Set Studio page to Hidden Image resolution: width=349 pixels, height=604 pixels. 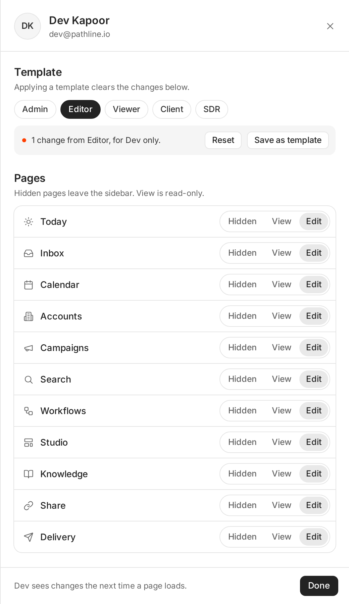click(242, 442)
